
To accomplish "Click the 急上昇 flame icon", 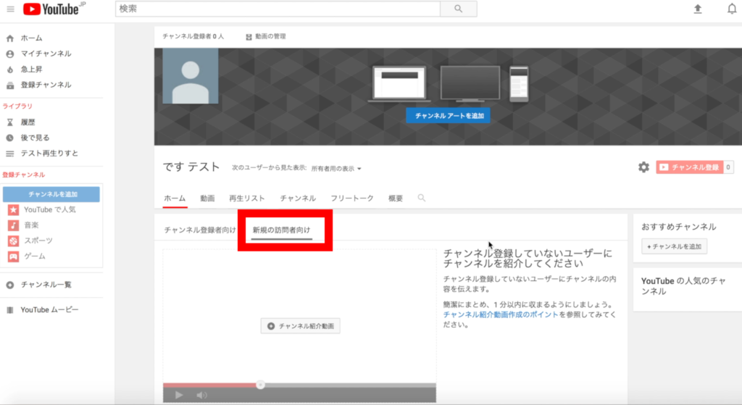I will click(10, 70).
